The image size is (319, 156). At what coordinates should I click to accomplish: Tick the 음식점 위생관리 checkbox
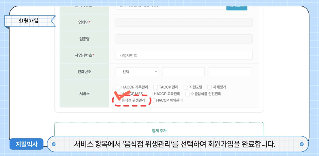coord(118,100)
